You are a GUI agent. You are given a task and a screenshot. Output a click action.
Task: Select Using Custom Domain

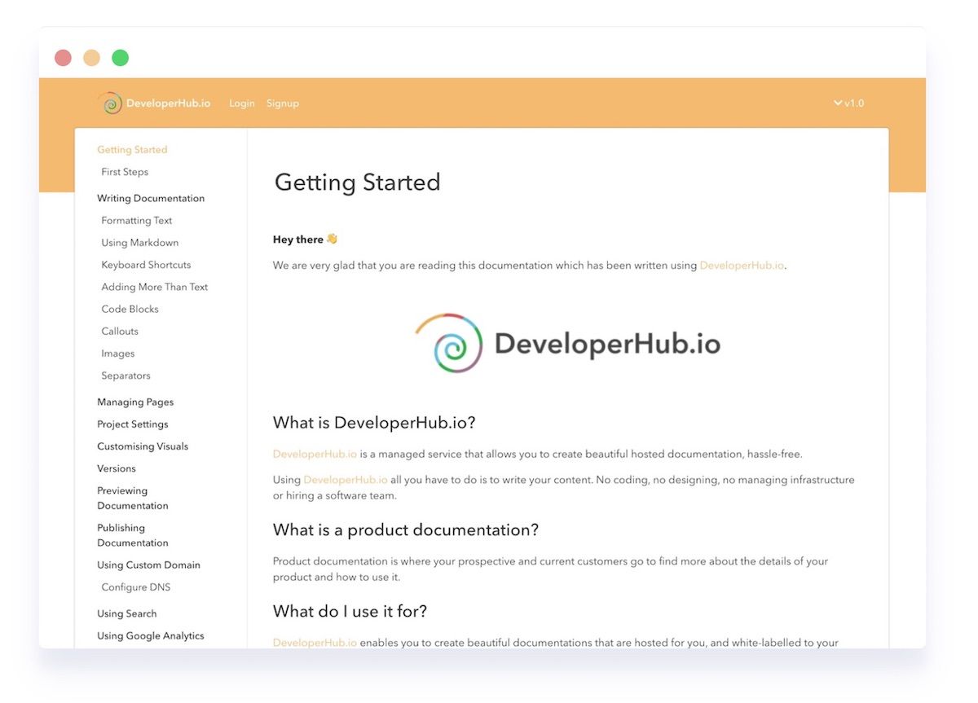click(148, 565)
